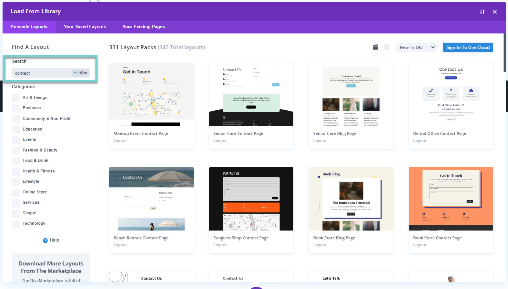Check the Food & Drink category
The image size is (508, 289).
[x=16, y=161]
